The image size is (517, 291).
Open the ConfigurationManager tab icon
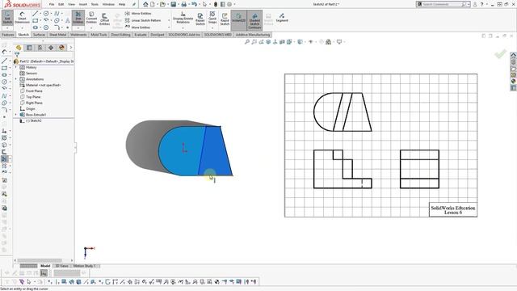click(40, 48)
